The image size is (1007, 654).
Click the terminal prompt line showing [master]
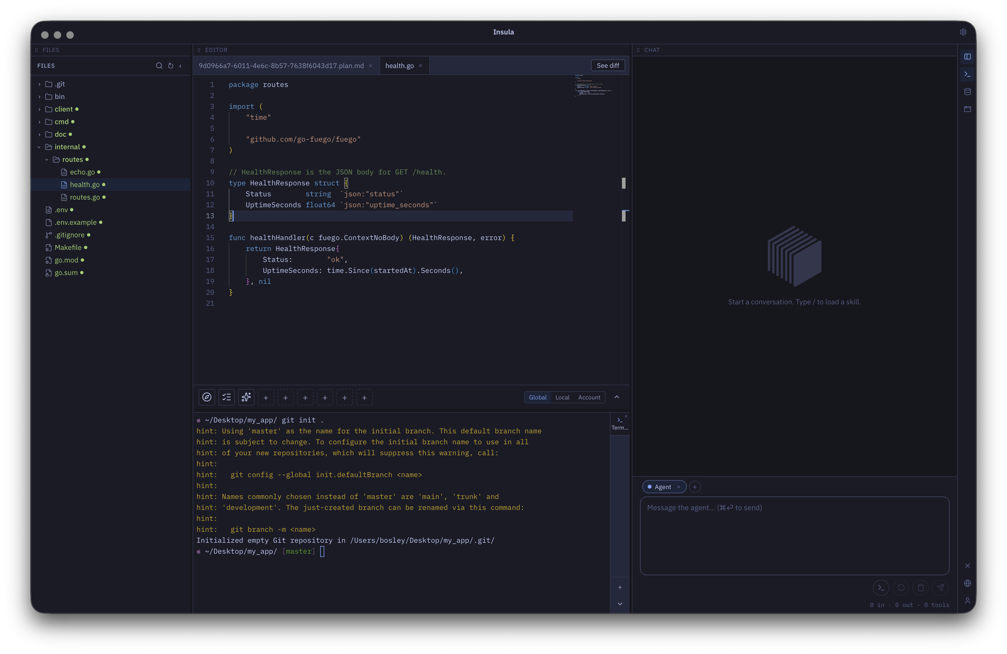[x=260, y=551]
